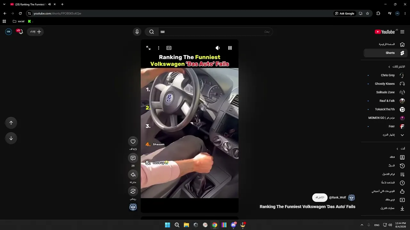Go back in Chrome
410x230 pixels.
pyautogui.click(x=5, y=13)
